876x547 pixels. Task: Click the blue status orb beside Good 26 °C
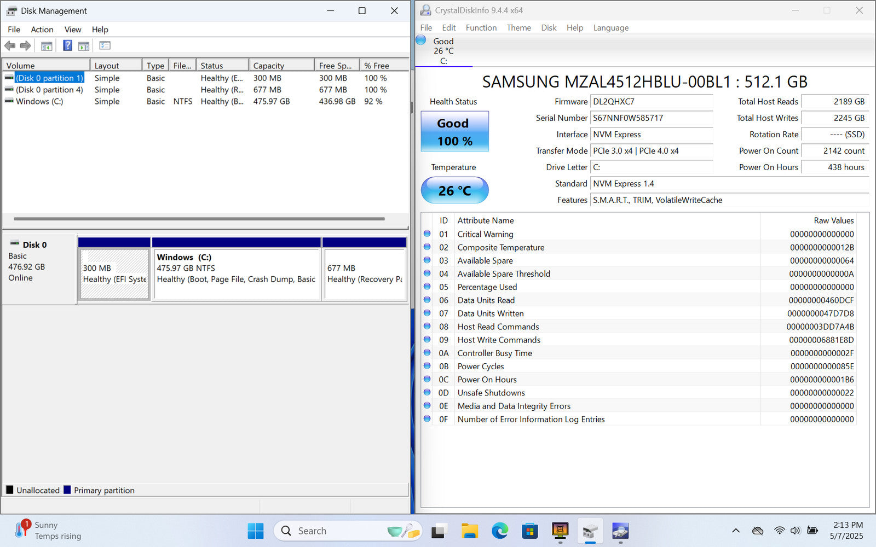(421, 40)
